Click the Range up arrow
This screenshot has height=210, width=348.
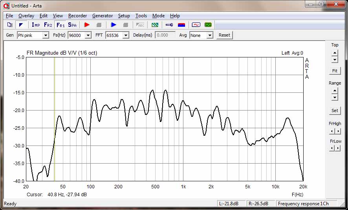pyautogui.click(x=335, y=91)
